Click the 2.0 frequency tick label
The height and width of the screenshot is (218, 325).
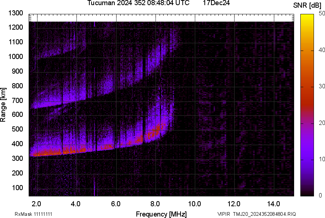(36, 204)
